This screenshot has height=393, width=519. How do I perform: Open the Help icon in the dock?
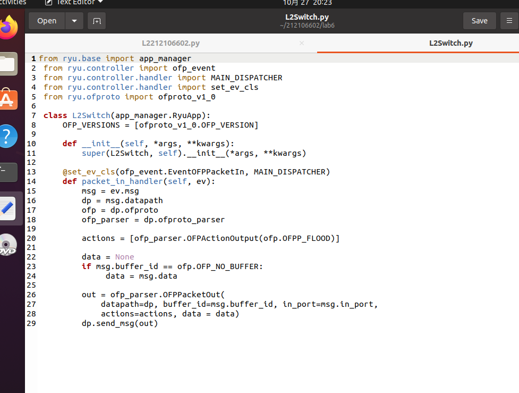point(8,136)
